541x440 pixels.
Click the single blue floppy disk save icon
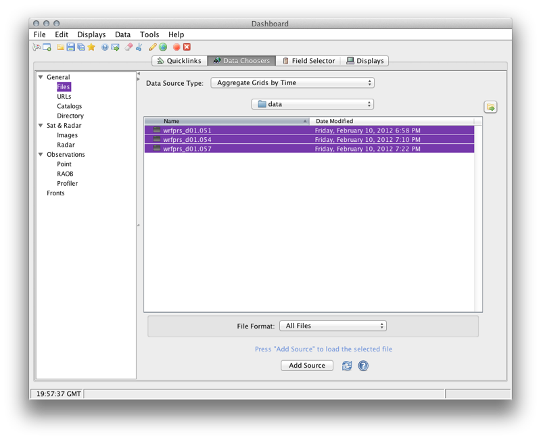coord(70,47)
